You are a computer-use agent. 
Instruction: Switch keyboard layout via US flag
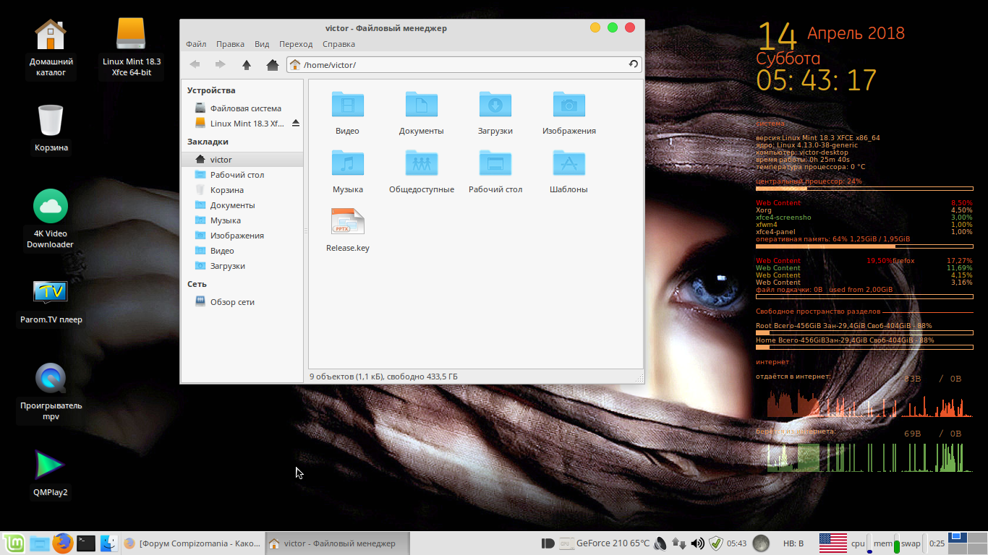pyautogui.click(x=832, y=543)
